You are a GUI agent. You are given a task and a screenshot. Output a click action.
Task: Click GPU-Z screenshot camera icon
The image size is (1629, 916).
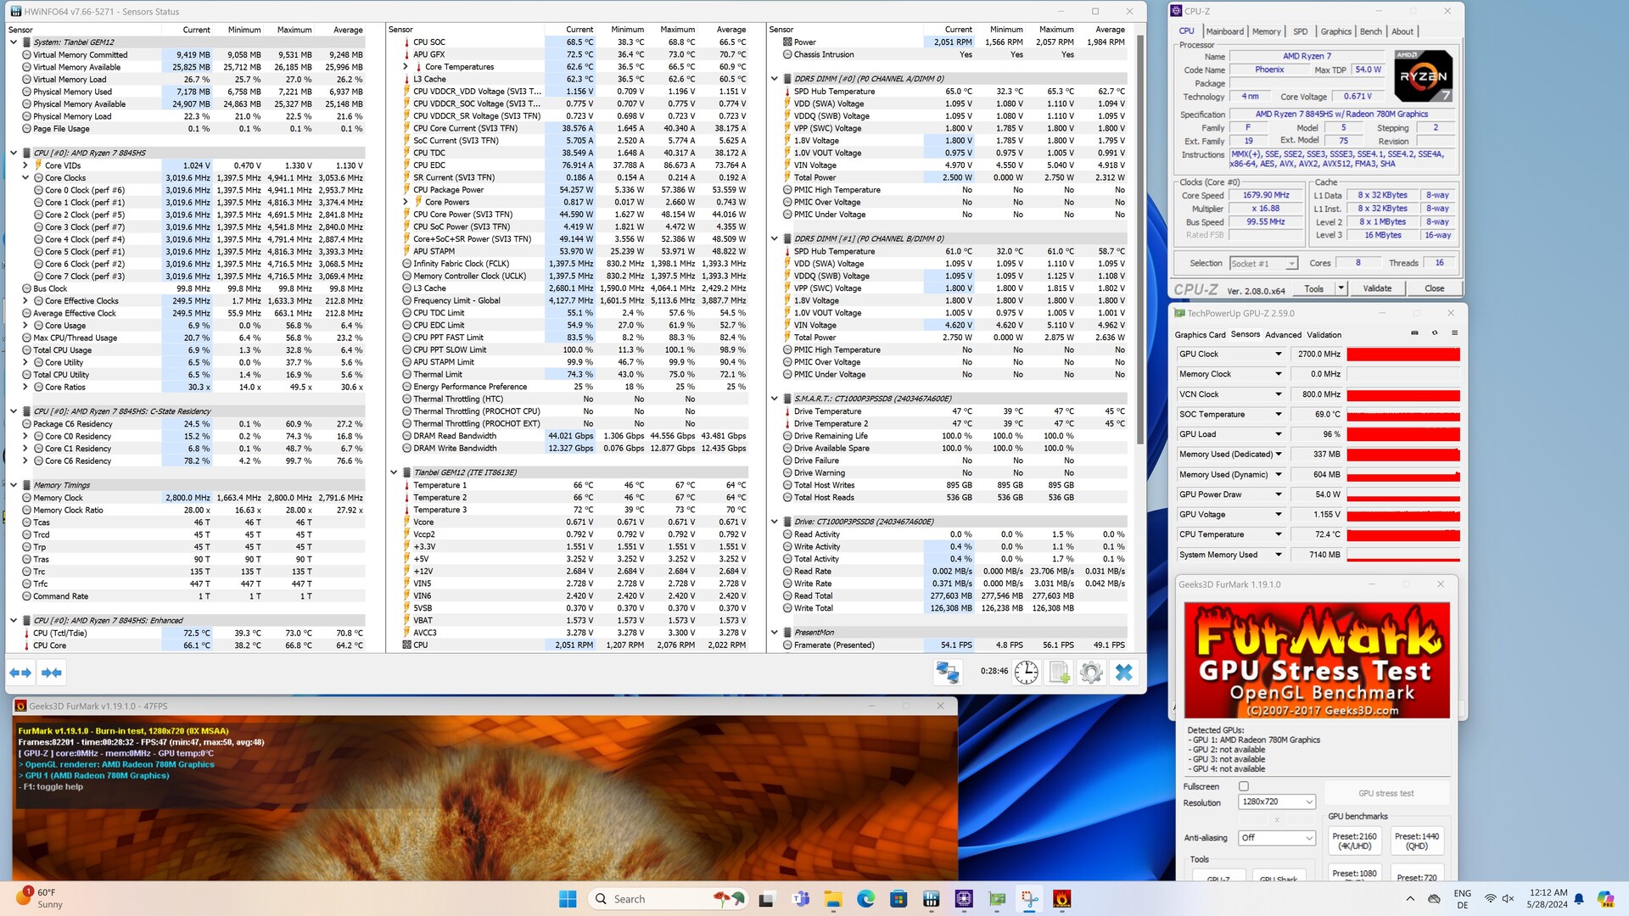pyautogui.click(x=1414, y=333)
